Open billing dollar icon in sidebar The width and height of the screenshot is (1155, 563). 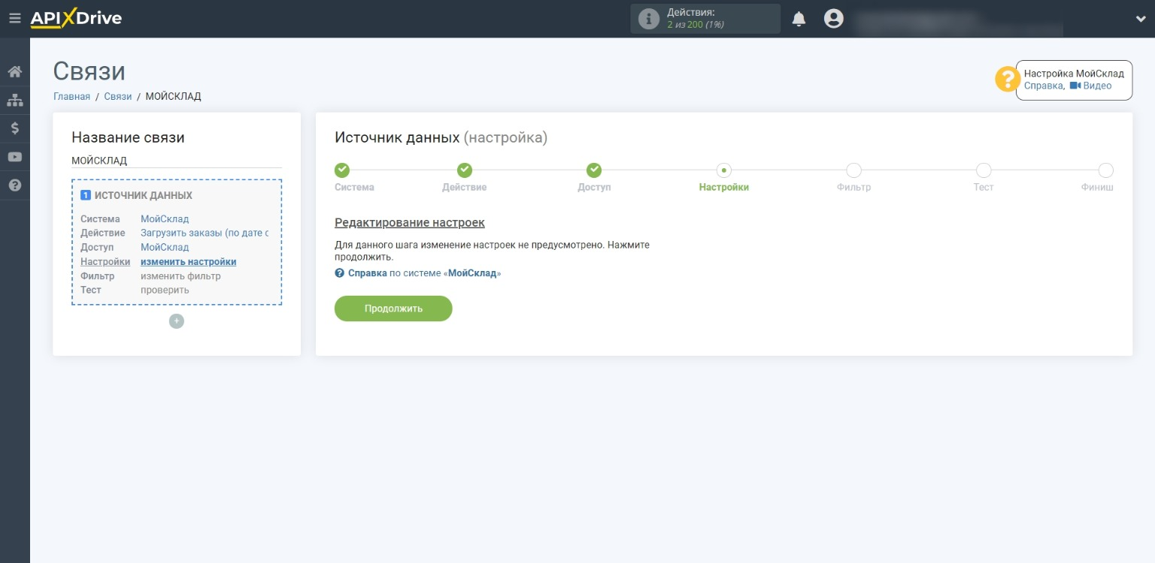point(14,128)
